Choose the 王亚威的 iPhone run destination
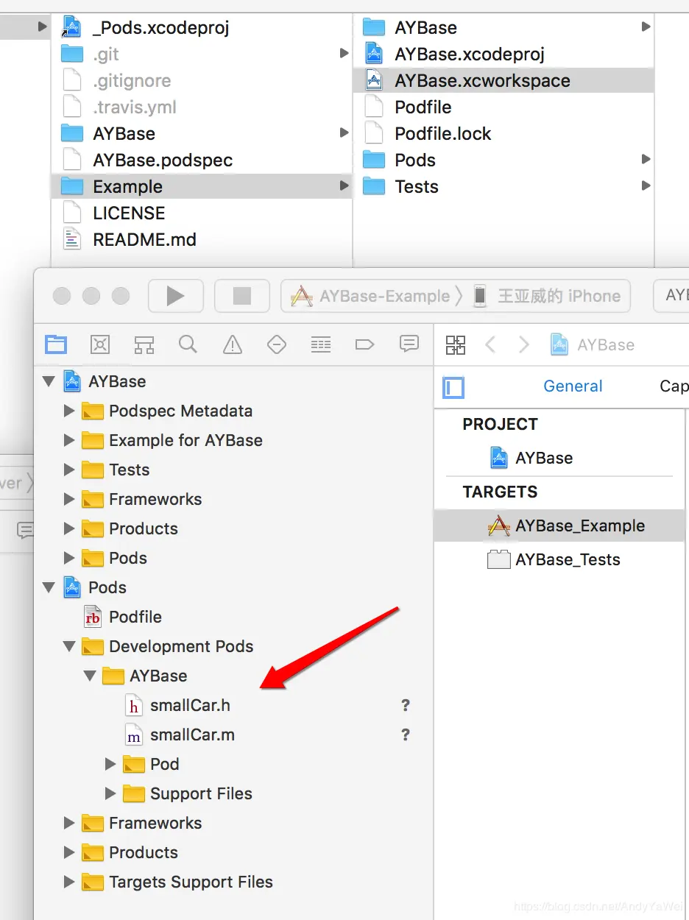The height and width of the screenshot is (920, 689). pos(547,296)
